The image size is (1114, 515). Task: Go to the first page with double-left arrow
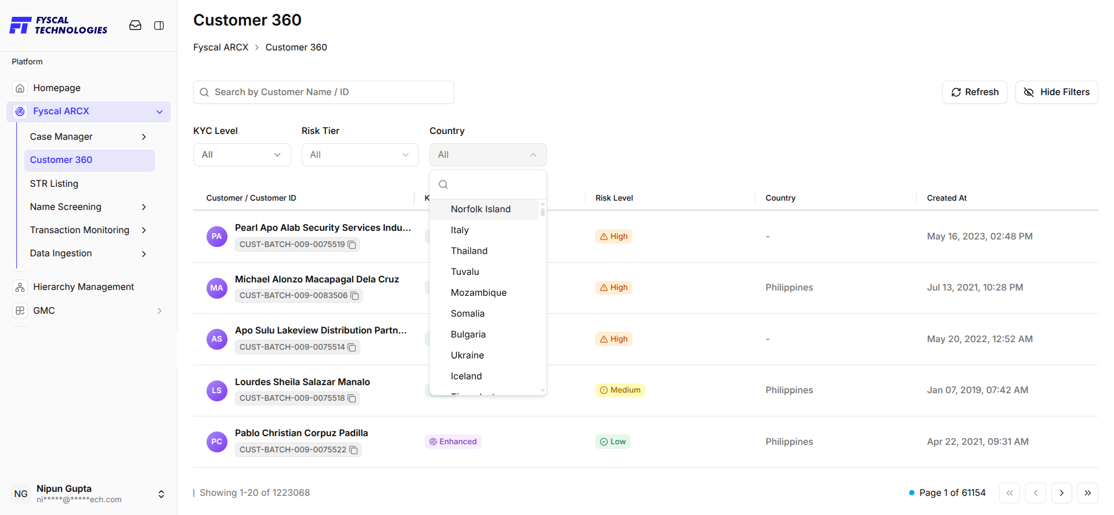point(1010,493)
